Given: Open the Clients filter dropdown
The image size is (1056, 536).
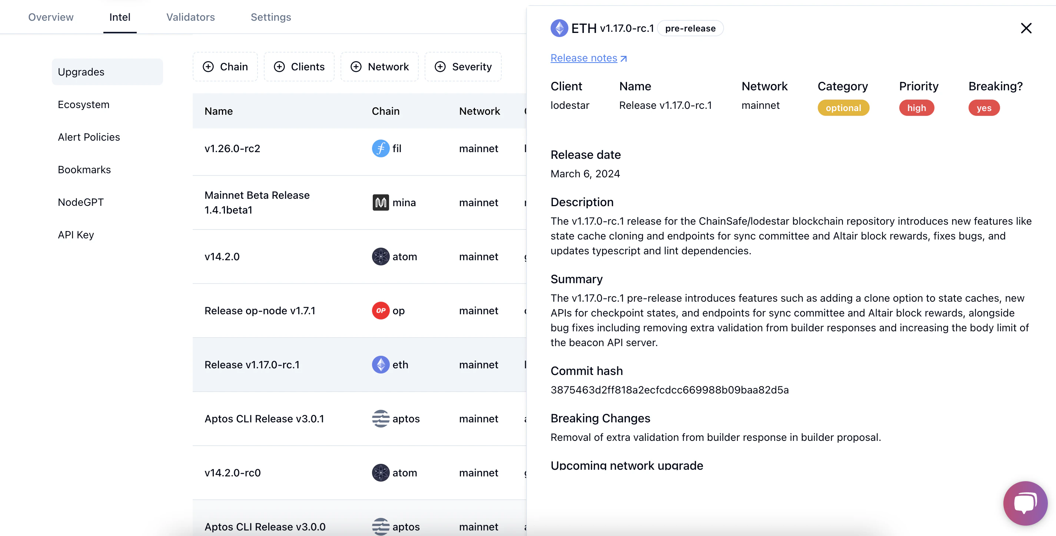Looking at the screenshot, I should [x=299, y=67].
